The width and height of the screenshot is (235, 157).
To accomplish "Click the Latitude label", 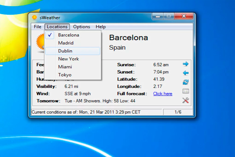I will coord(127,79).
